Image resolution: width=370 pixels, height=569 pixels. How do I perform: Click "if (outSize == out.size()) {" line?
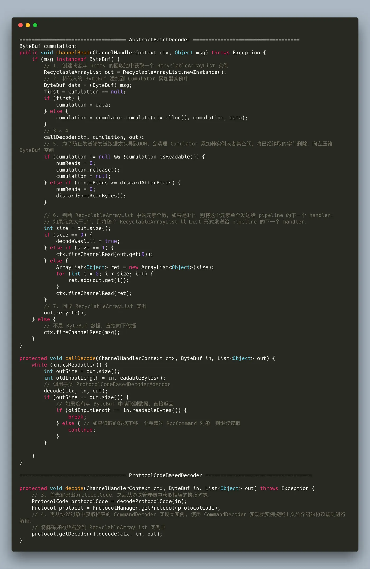86,397
